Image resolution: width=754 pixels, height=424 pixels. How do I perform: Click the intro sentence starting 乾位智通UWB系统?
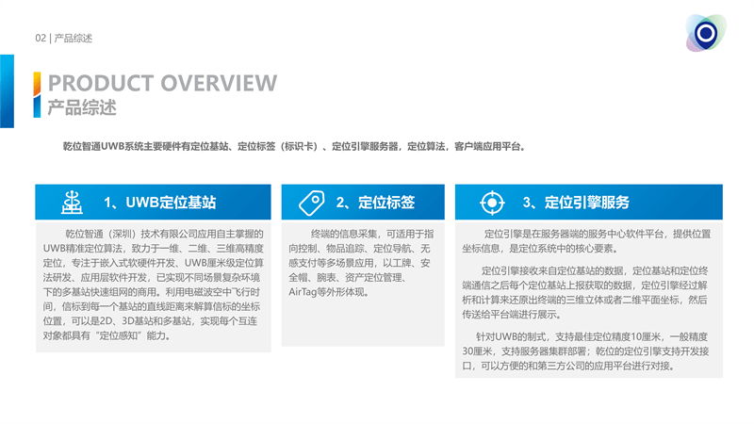coord(295,147)
